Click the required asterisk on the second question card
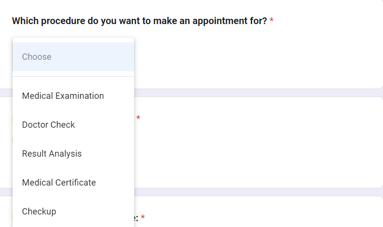383x227 pixels. point(138,118)
